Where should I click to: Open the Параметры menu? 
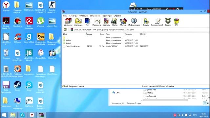pyautogui.click(x=107, y=16)
